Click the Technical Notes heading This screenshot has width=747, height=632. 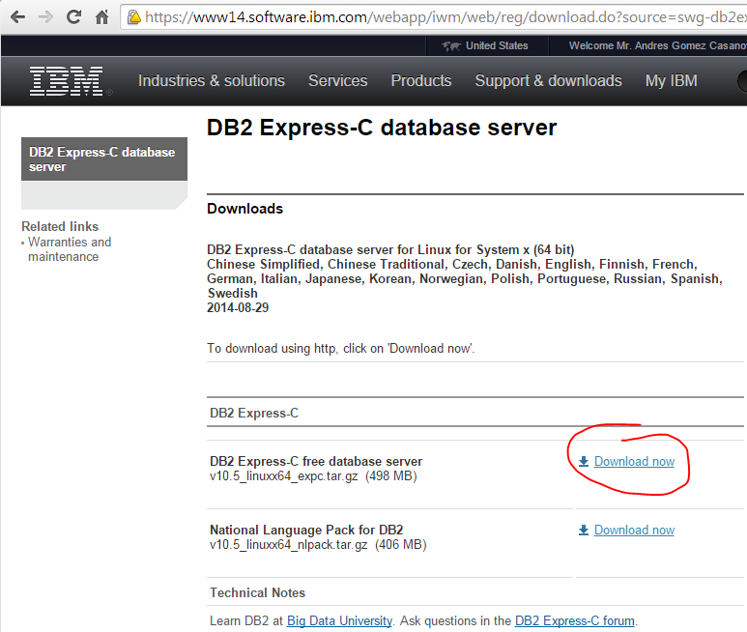257,593
